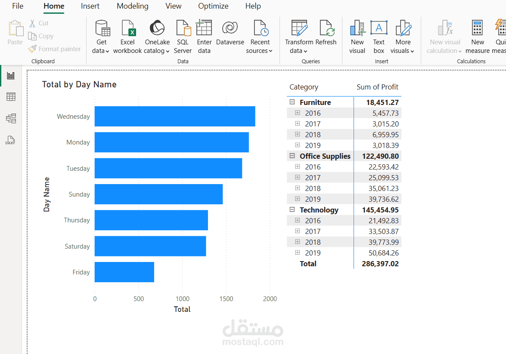Expand 2016 under Technology
Screen dimensions: 506x354
pos(298,220)
